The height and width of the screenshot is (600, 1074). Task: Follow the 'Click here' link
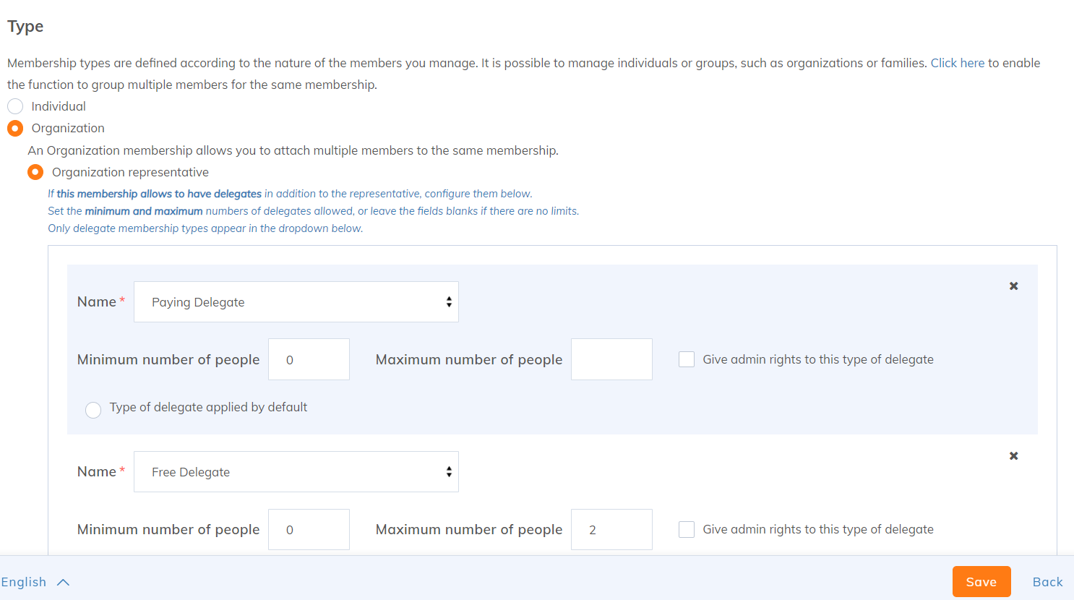tap(957, 63)
